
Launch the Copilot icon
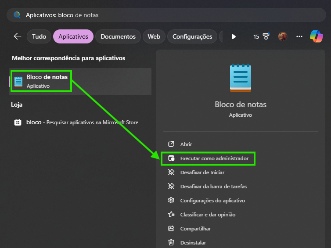click(316, 36)
